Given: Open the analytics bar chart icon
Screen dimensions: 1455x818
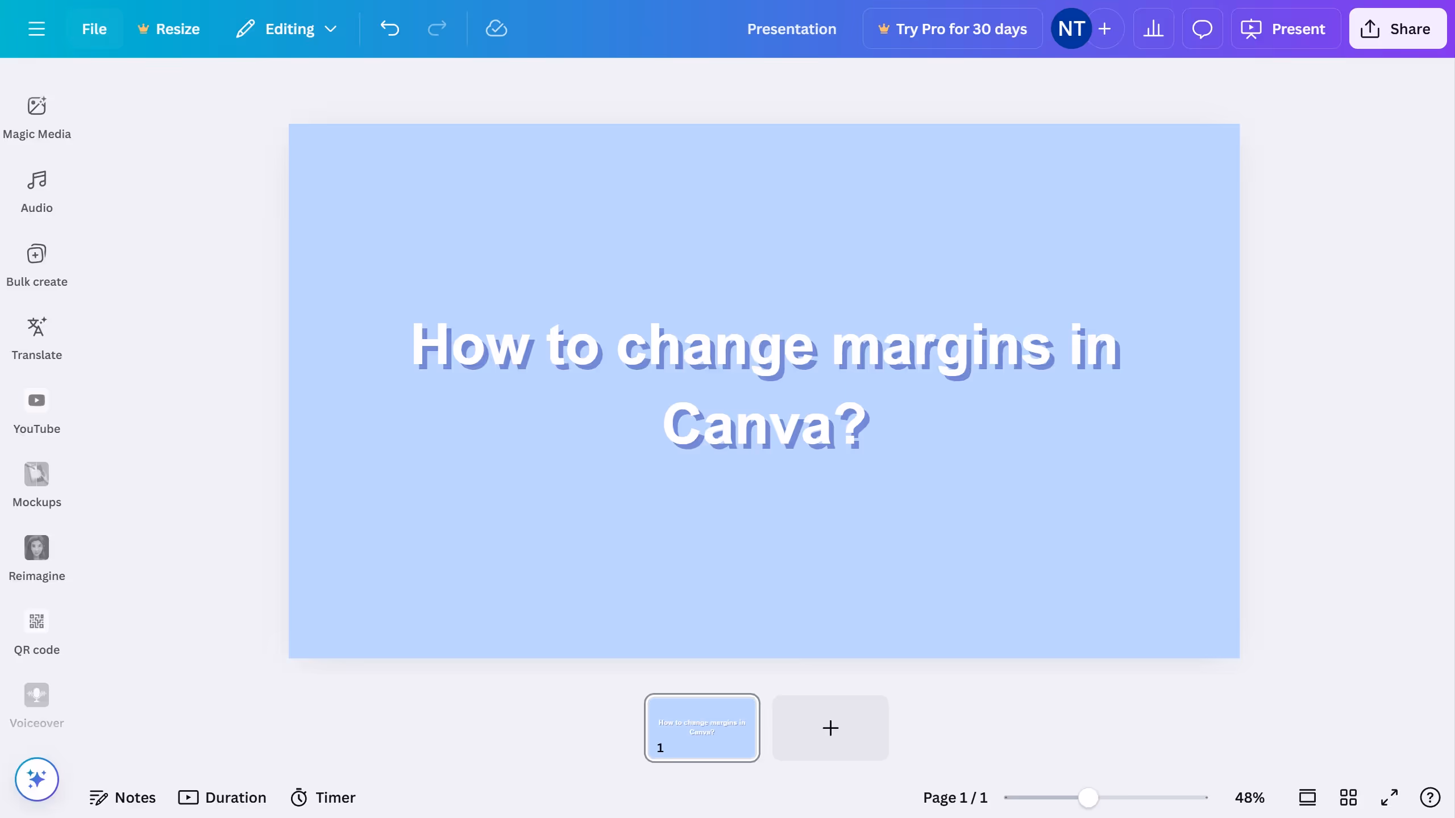Looking at the screenshot, I should tap(1153, 29).
